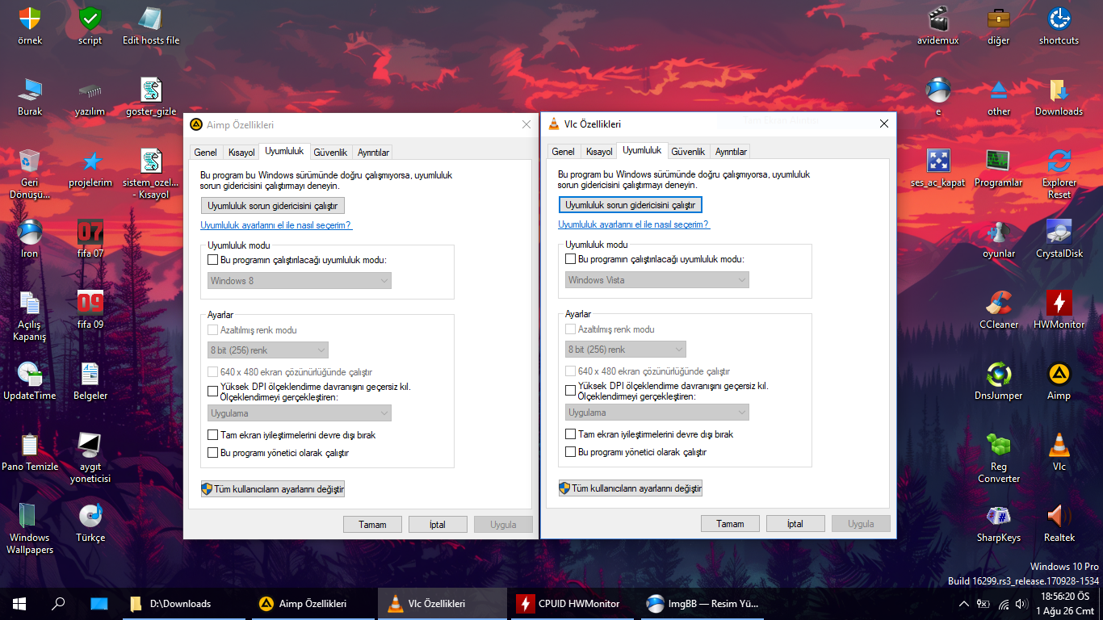This screenshot has height=620, width=1103.
Task: Open the Ayrıntılar tab in Vlc window
Action: pos(731,152)
